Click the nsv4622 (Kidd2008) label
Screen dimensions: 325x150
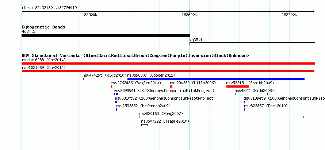click(x=254, y=91)
